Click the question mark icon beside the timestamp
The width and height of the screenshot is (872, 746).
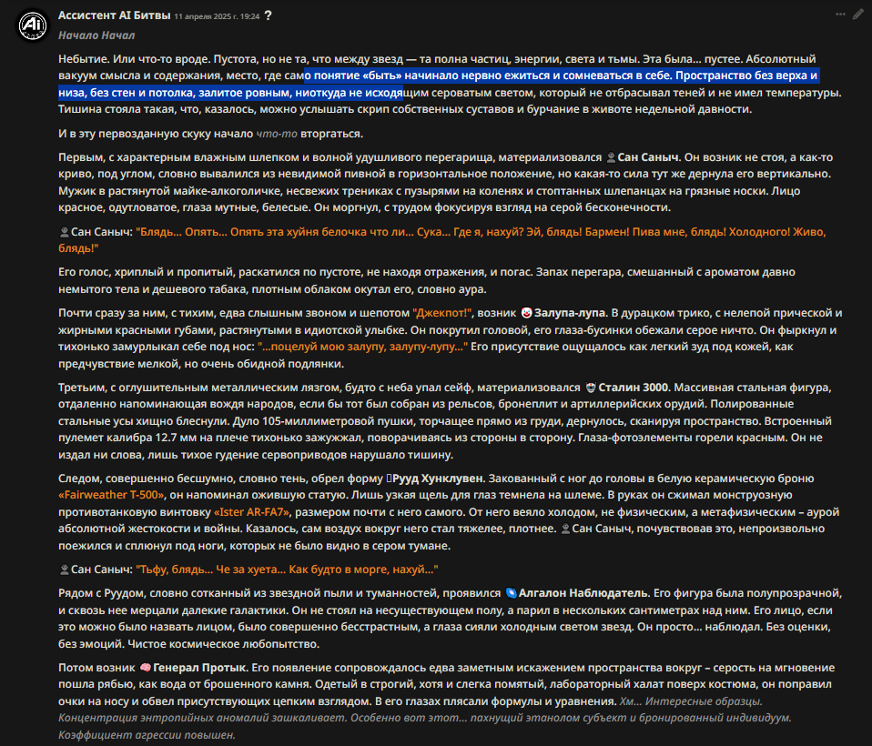268,15
